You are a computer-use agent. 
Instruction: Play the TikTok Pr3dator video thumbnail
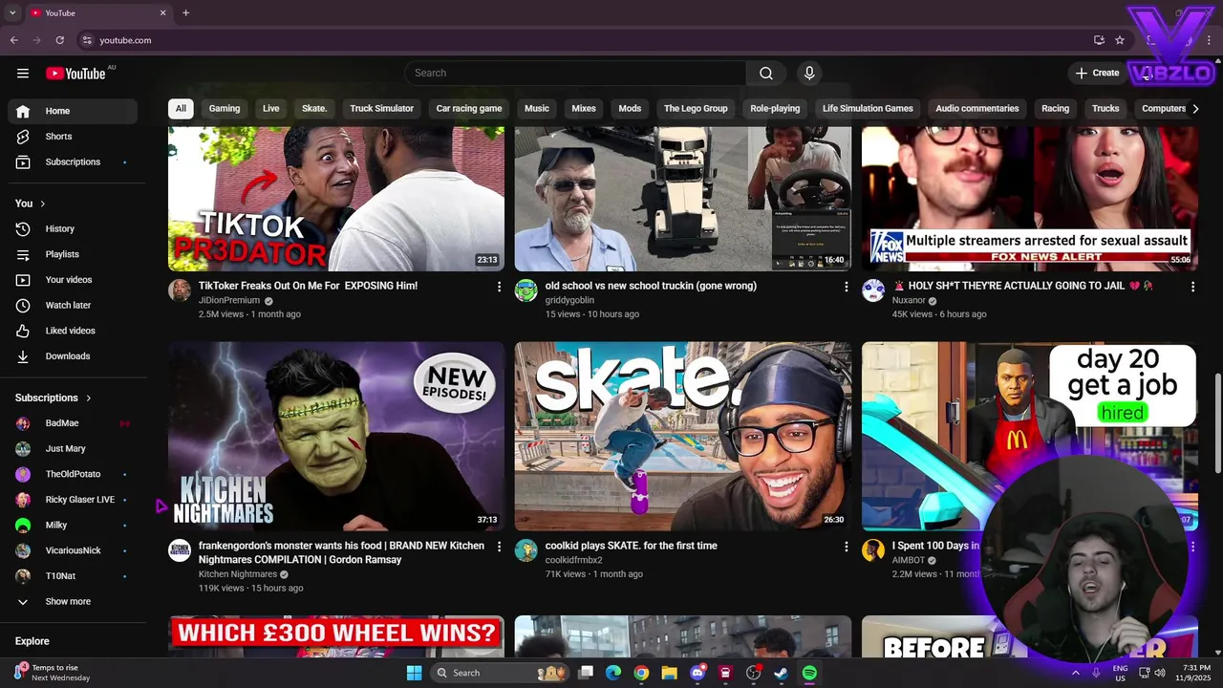(x=336, y=199)
